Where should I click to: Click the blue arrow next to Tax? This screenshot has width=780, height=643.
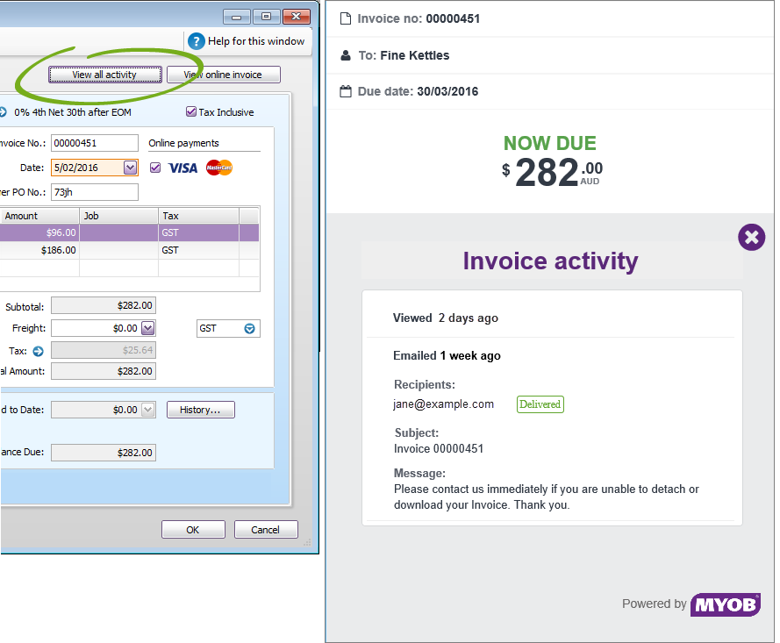point(38,351)
